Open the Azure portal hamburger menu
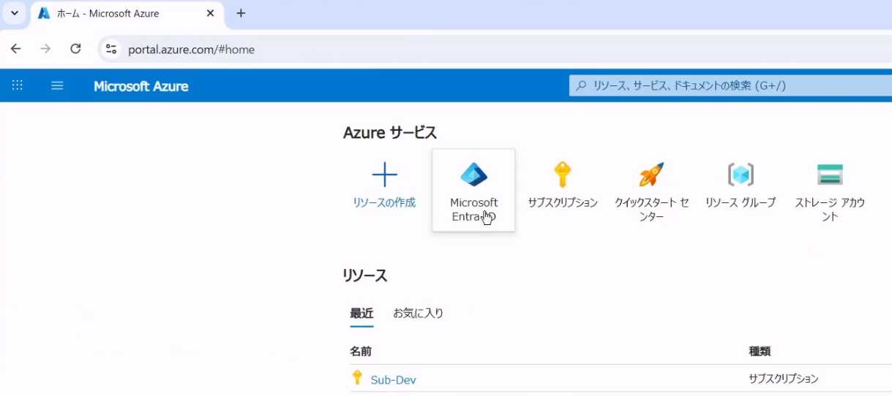This screenshot has height=396, width=892. point(57,85)
